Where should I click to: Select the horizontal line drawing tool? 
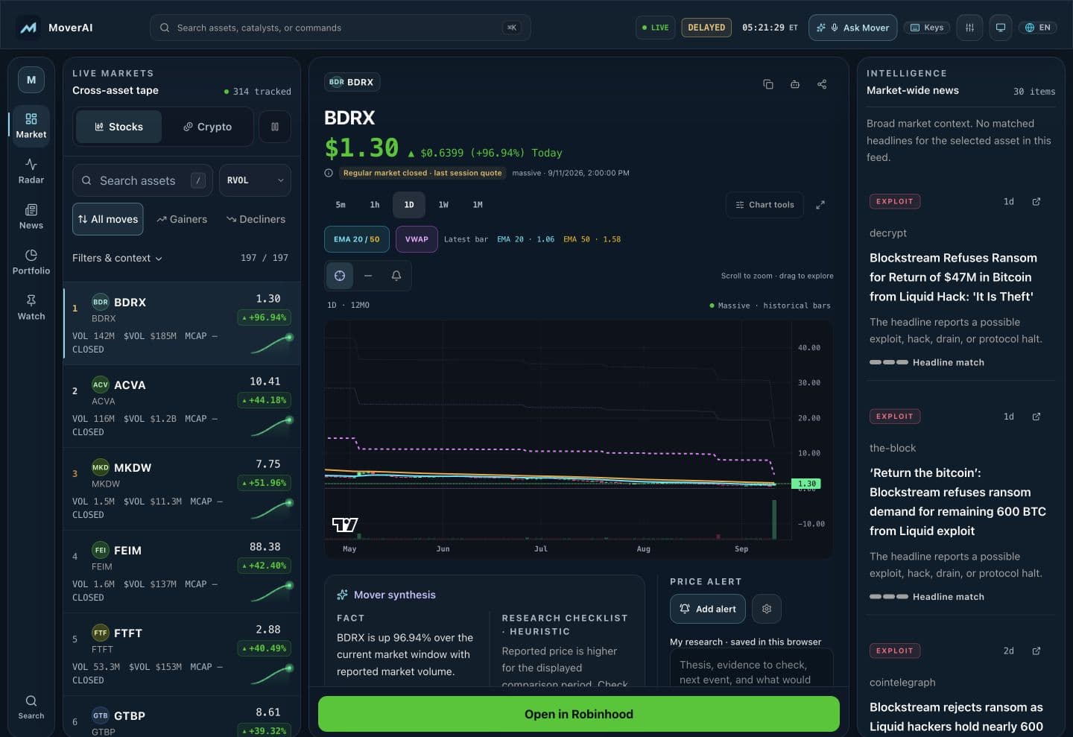click(x=368, y=276)
